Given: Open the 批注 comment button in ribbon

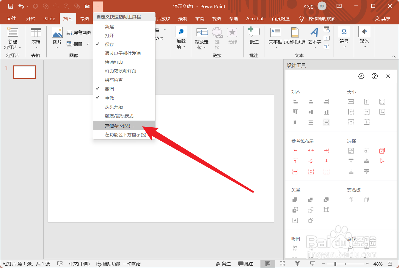Looking at the screenshot, I should (254, 36).
